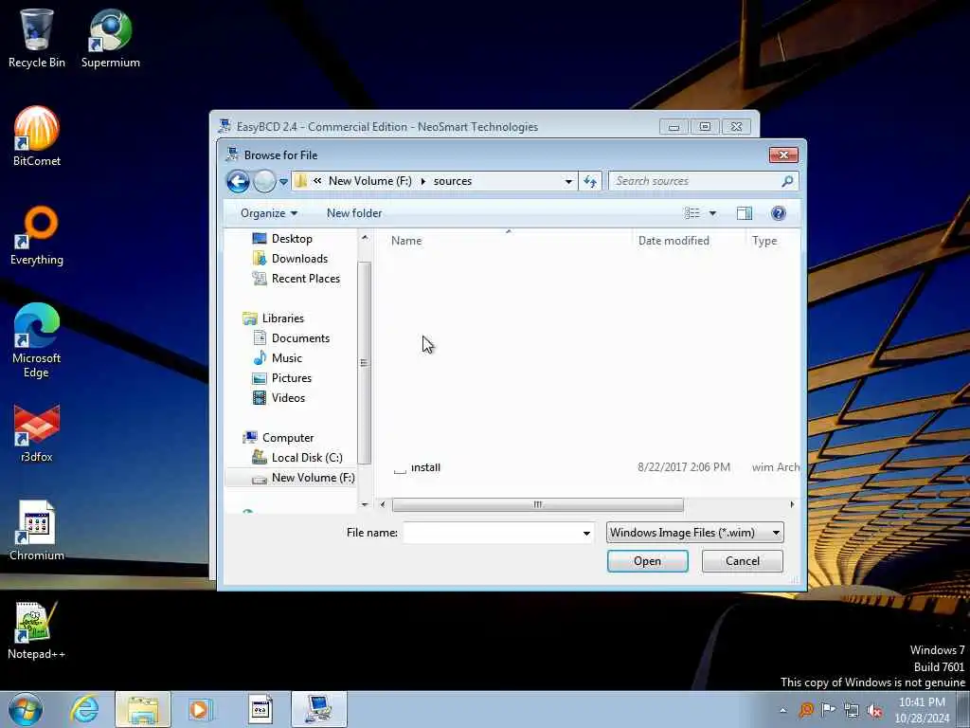The image size is (970, 728).
Task: Click the breadcrumb arrow before sources
Action: click(423, 181)
